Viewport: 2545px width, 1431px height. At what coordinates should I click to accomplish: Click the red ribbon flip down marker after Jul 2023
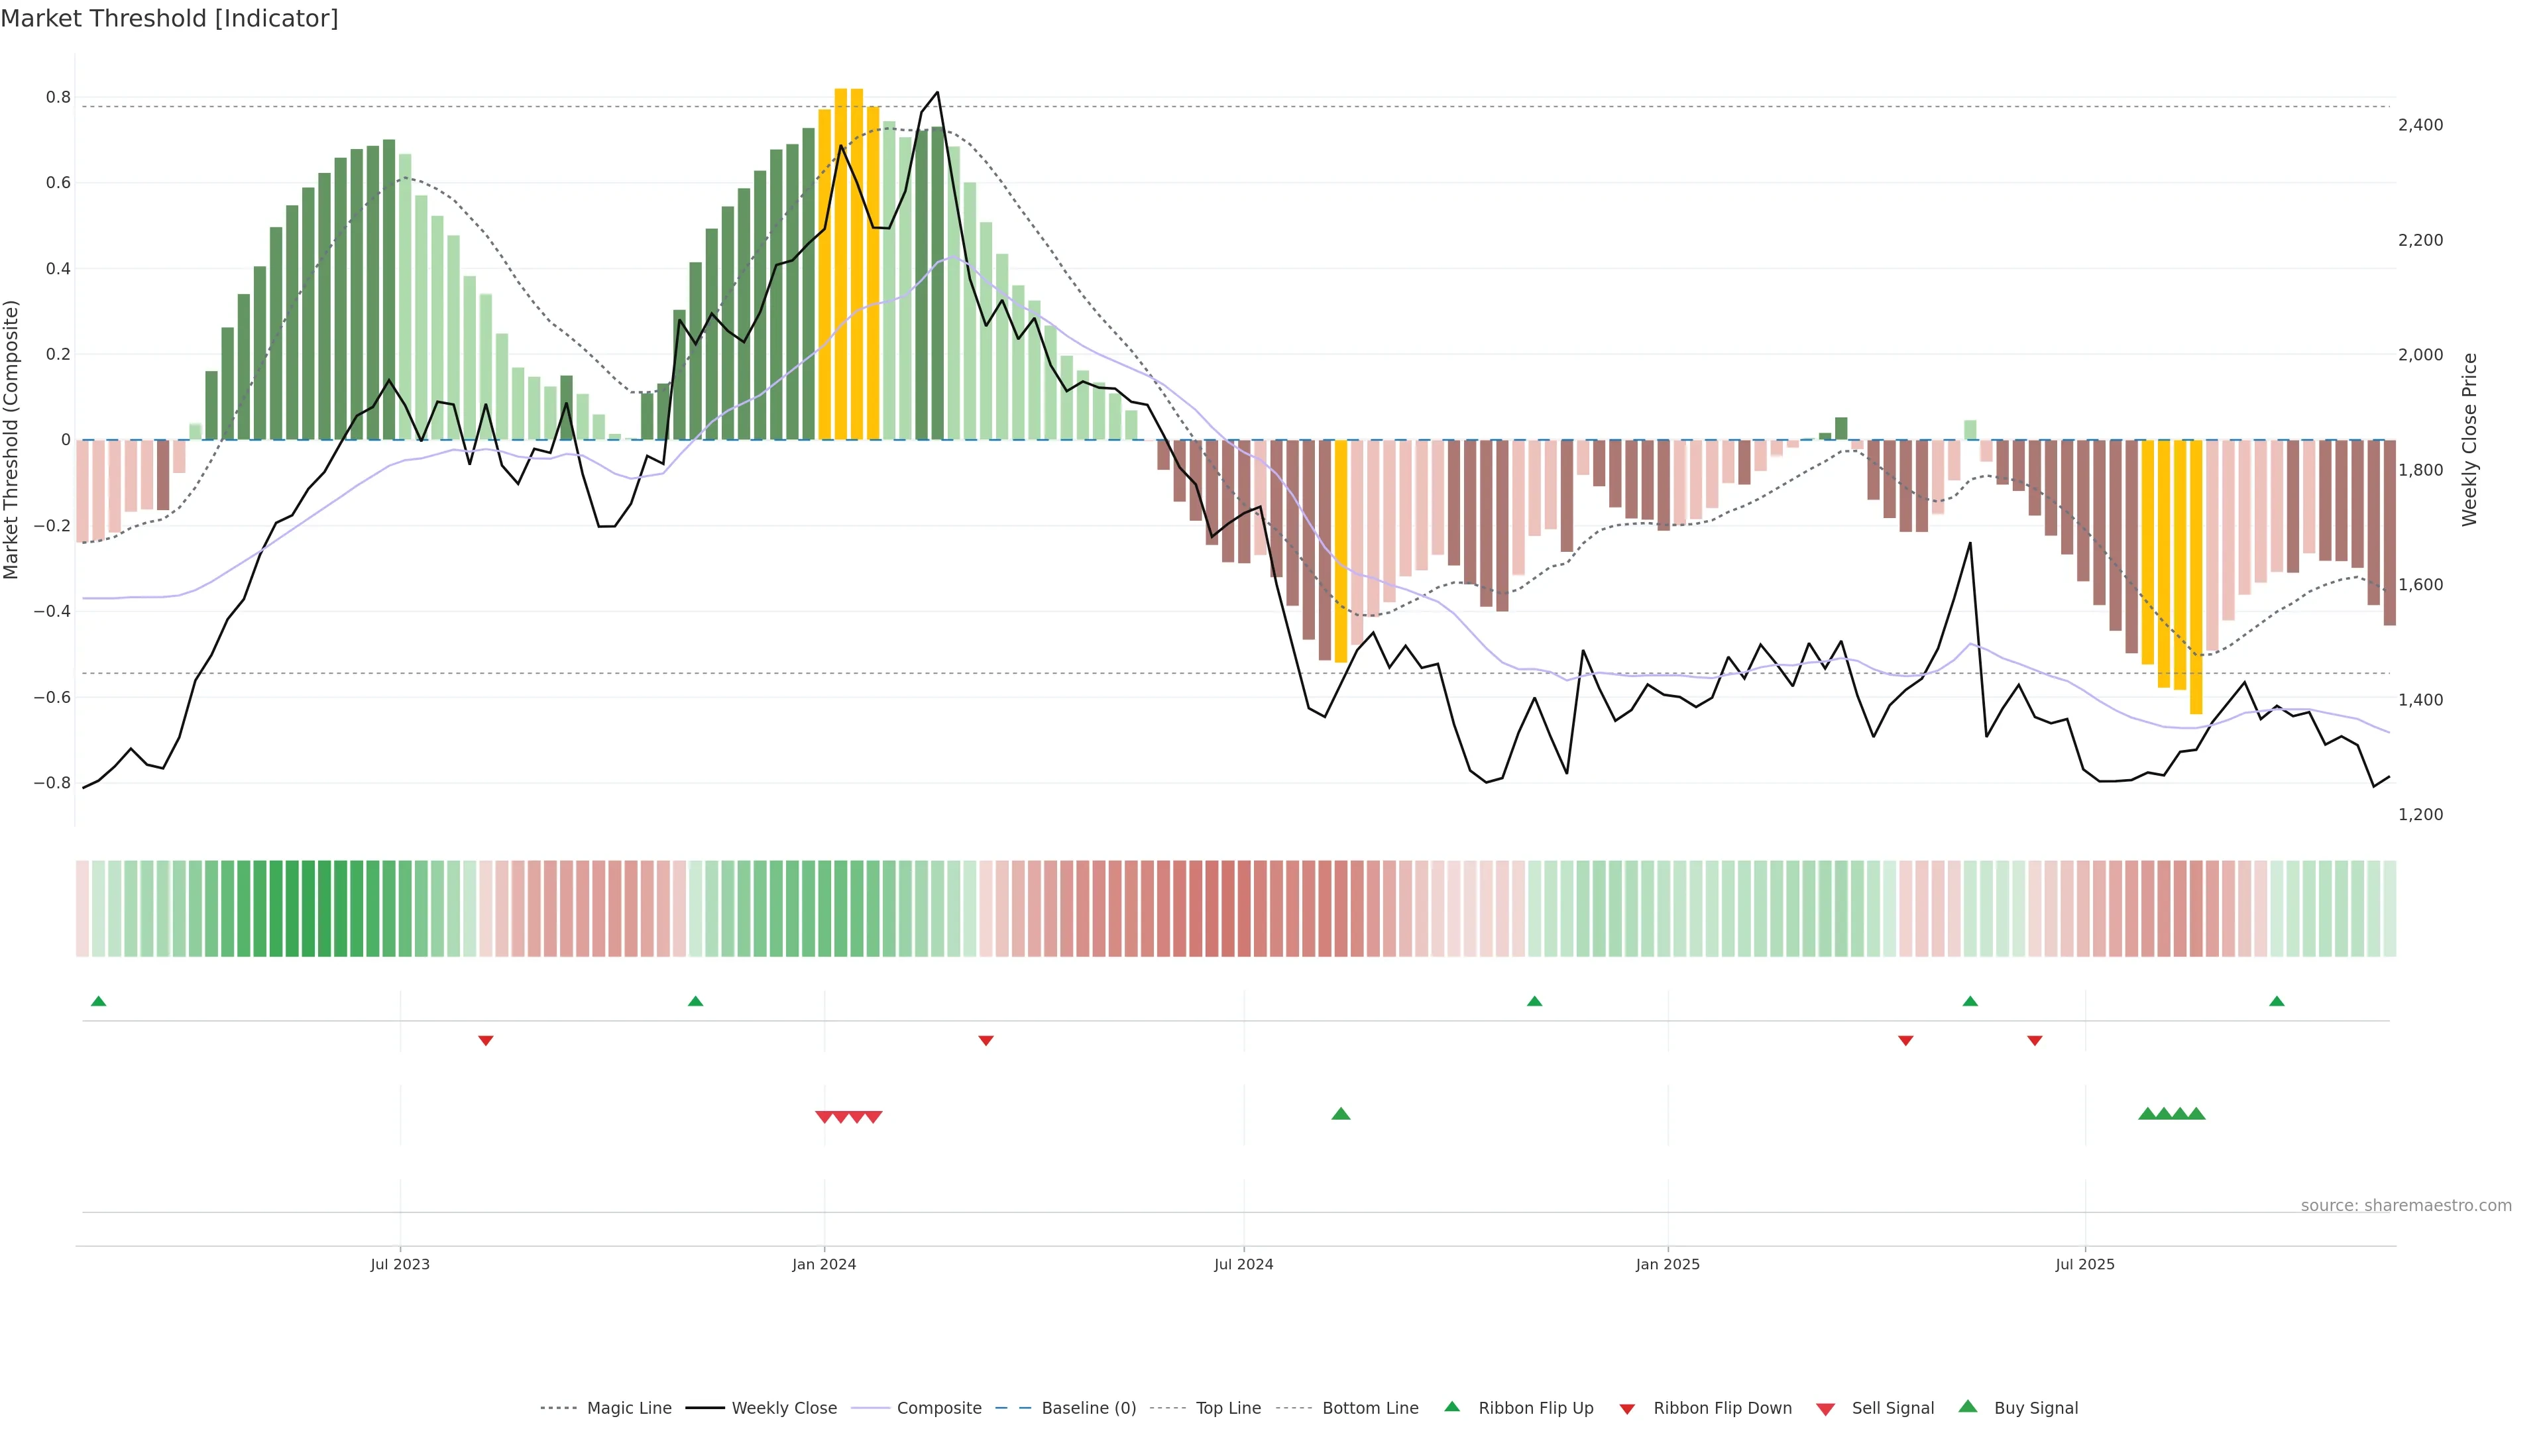pyautogui.click(x=485, y=1040)
